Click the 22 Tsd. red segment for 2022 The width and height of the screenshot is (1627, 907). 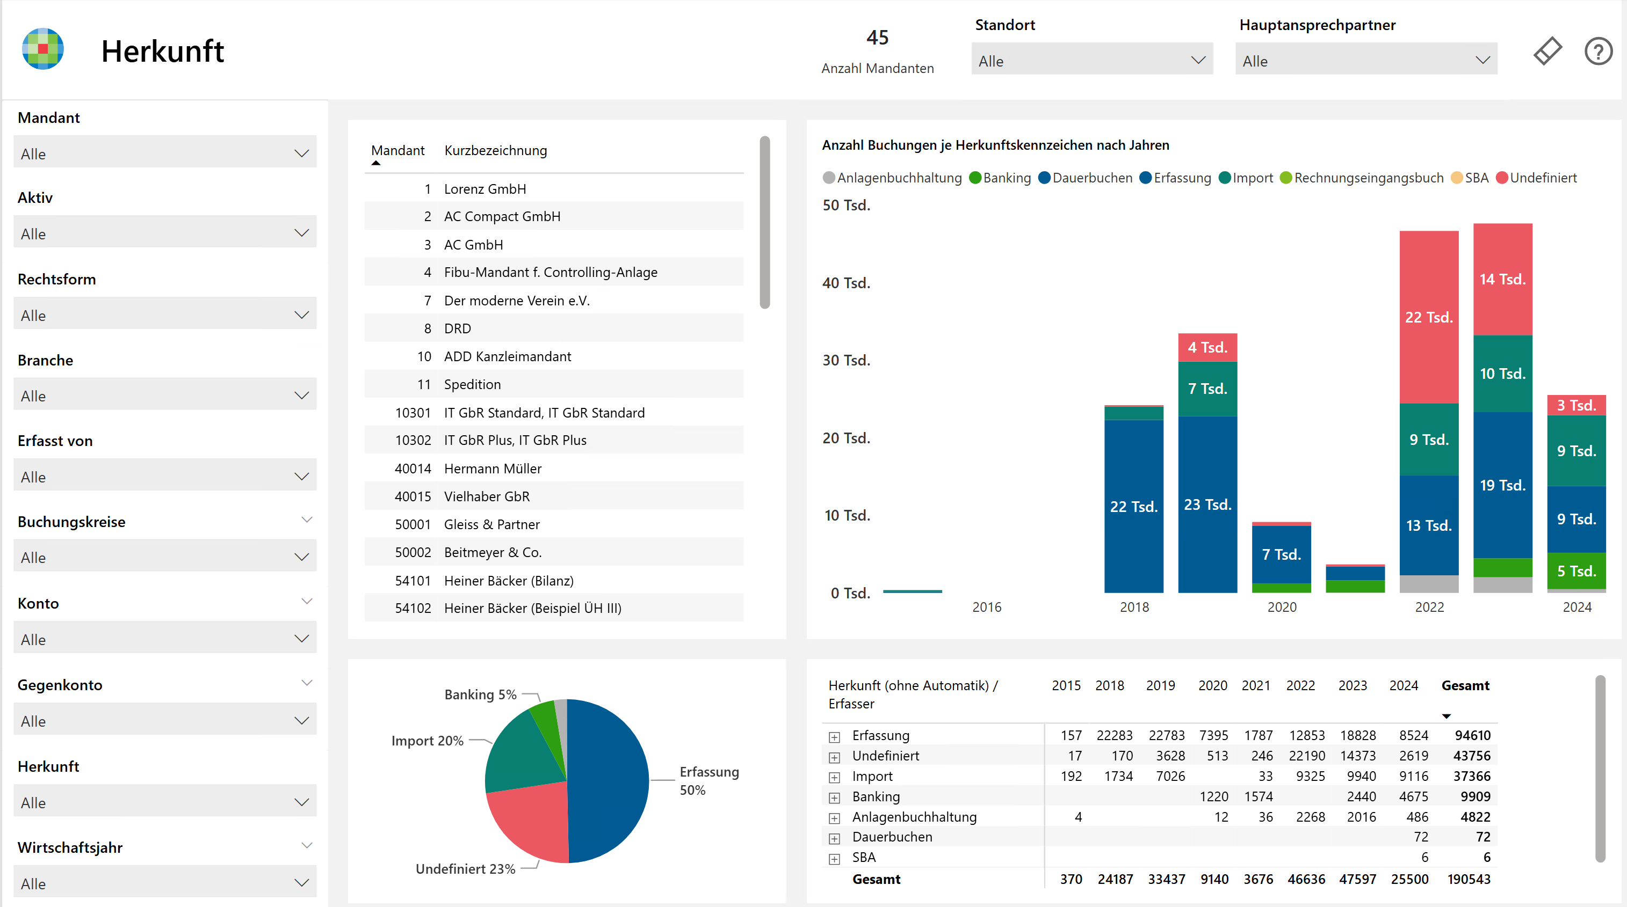tap(1429, 317)
